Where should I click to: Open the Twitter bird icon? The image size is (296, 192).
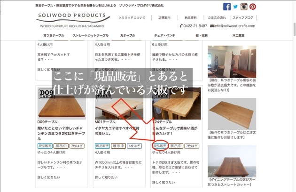pos(235,7)
